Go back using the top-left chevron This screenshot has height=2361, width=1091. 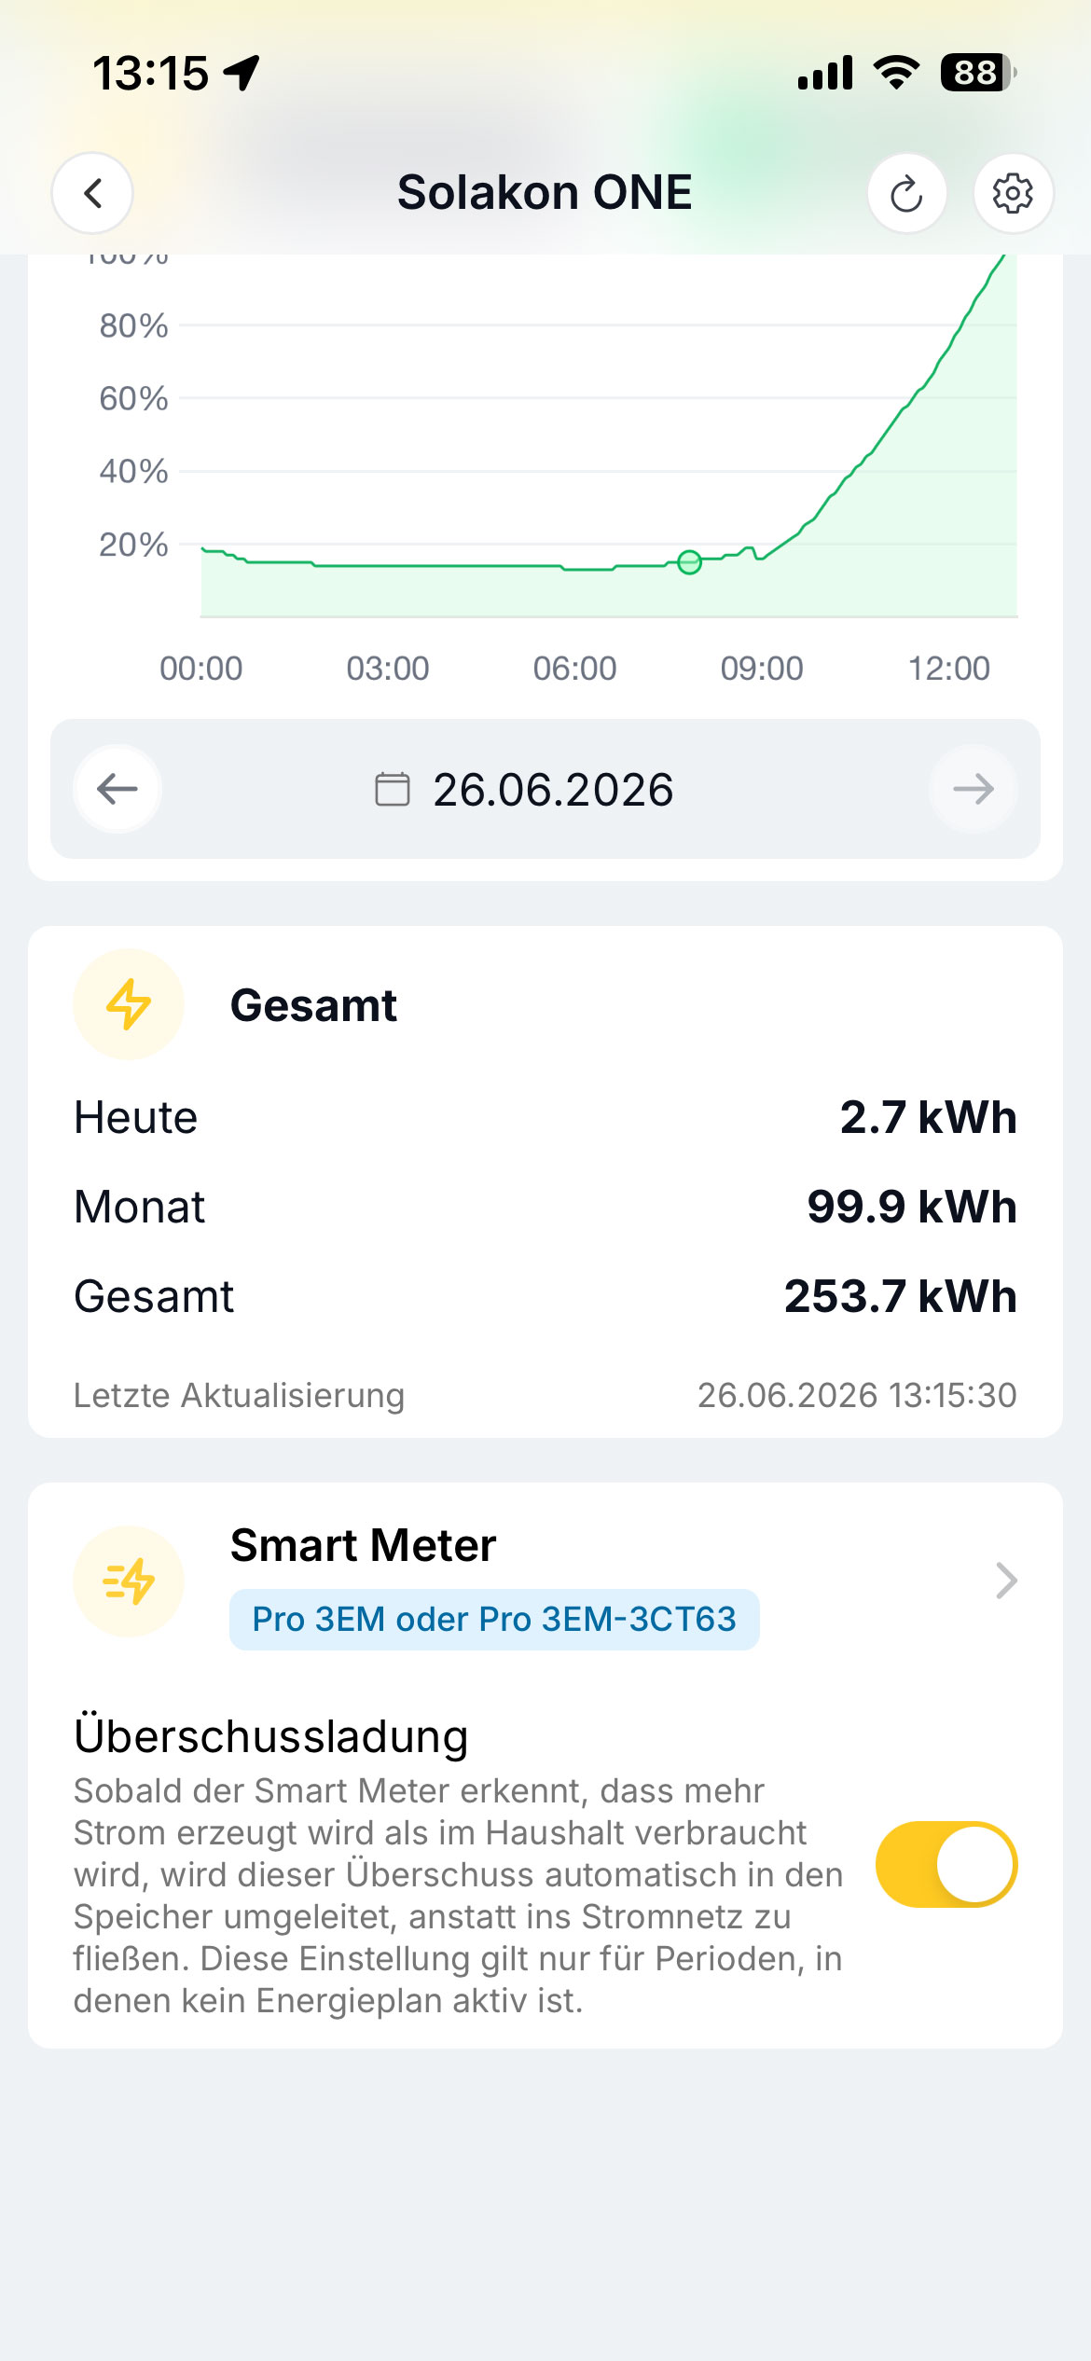91,193
